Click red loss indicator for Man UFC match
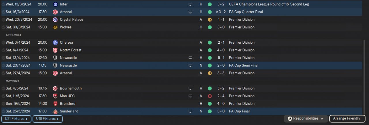The height and width of the screenshot is (125, 369). click(210, 96)
